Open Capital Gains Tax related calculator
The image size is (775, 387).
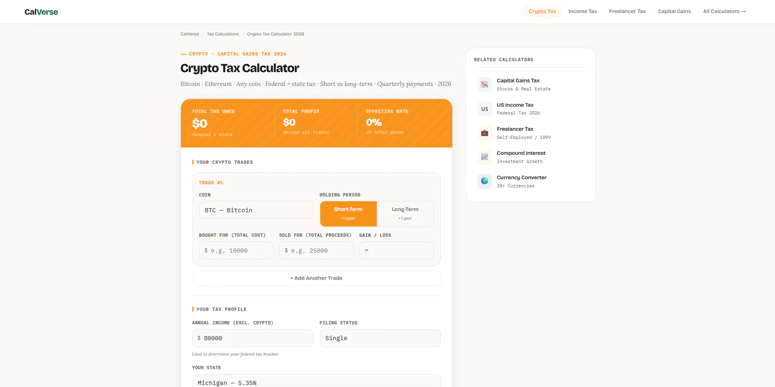point(531,84)
